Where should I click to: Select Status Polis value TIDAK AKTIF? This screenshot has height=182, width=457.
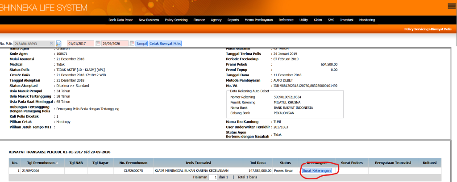point(81,70)
